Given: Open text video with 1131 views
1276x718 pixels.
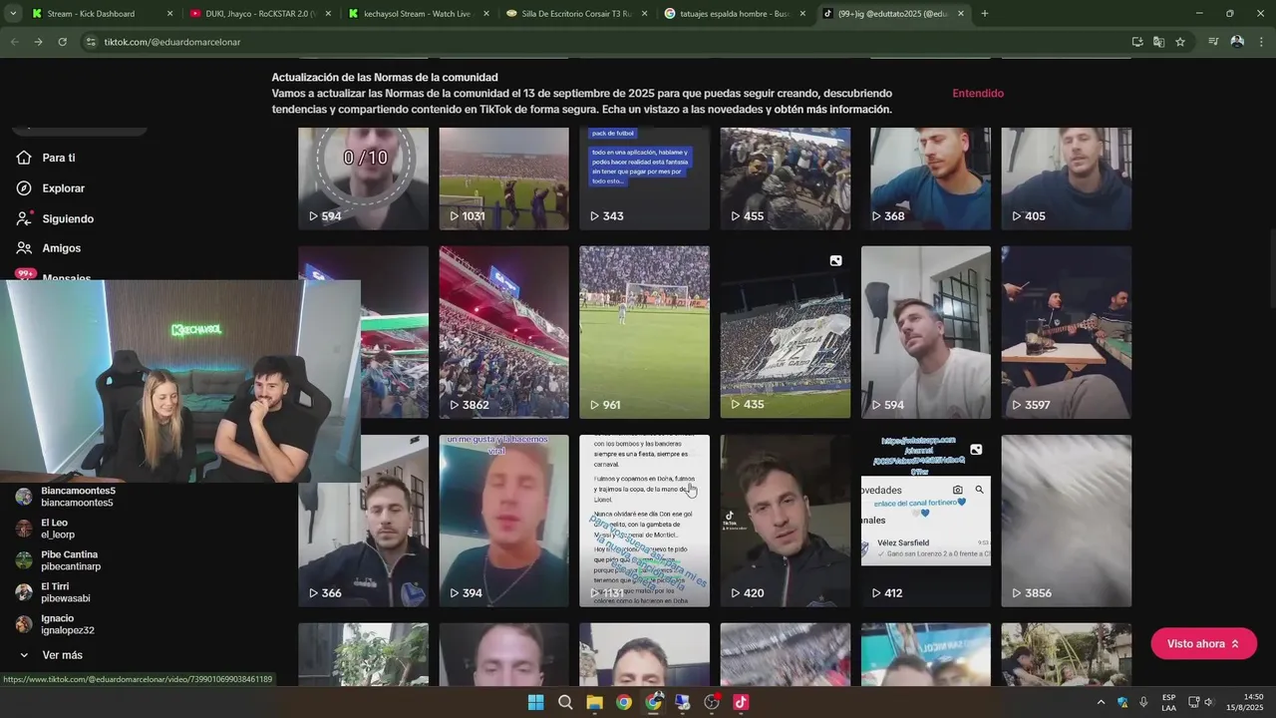Looking at the screenshot, I should click(x=644, y=521).
